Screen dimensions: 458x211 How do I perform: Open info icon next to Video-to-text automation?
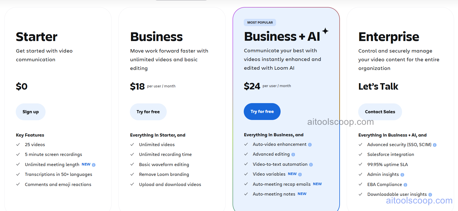[x=311, y=164]
